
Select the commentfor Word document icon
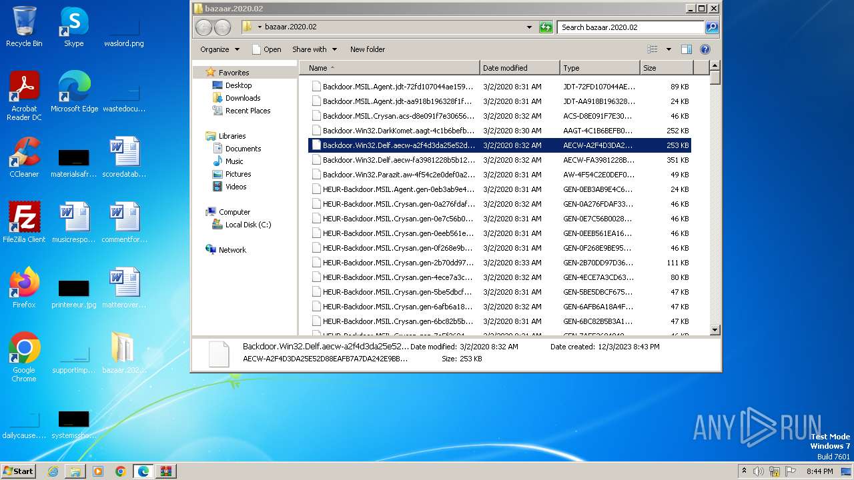123,222
